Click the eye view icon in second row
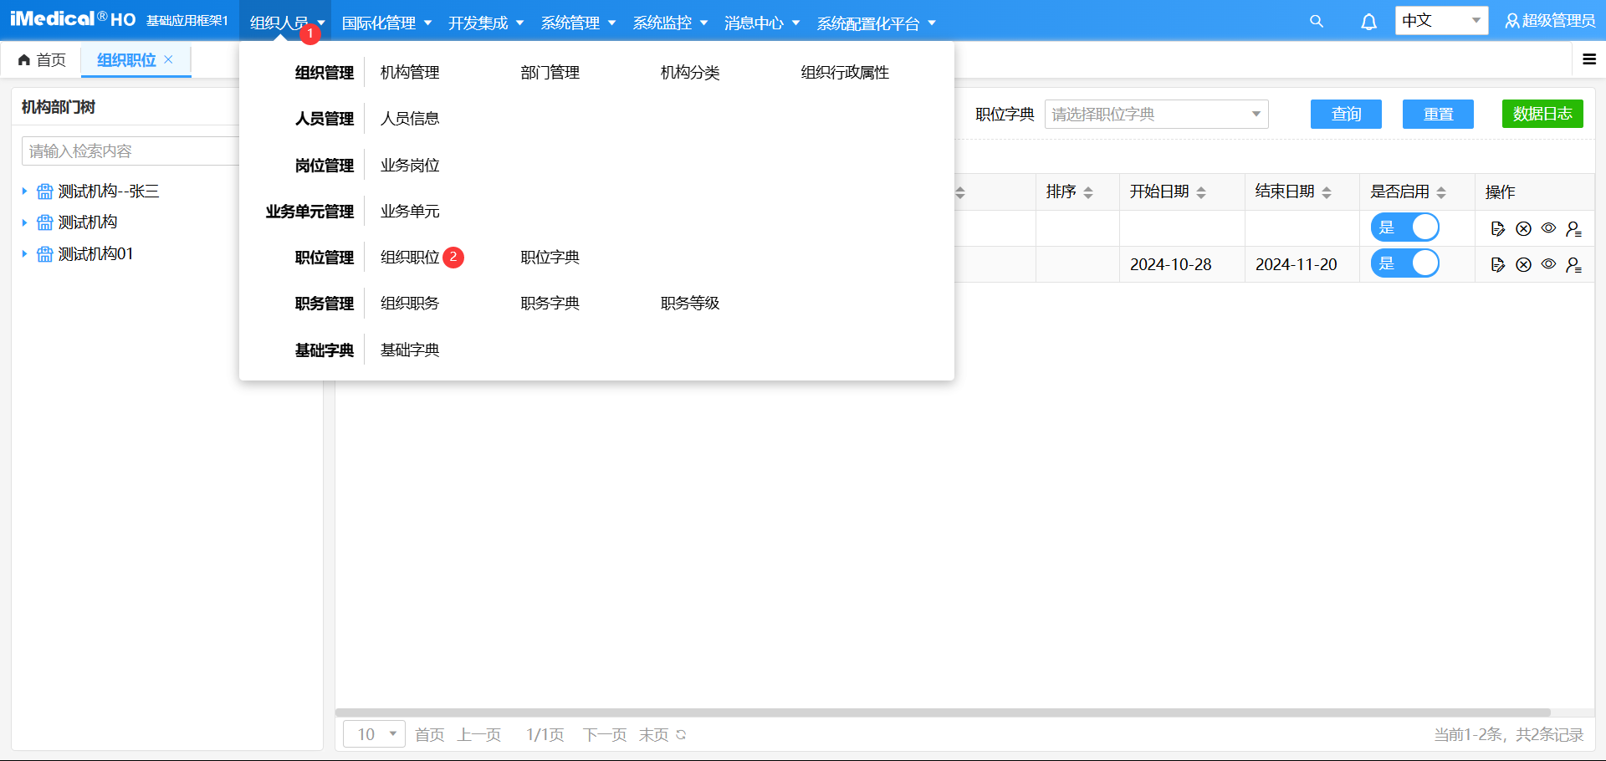The image size is (1606, 761). pyautogui.click(x=1548, y=264)
